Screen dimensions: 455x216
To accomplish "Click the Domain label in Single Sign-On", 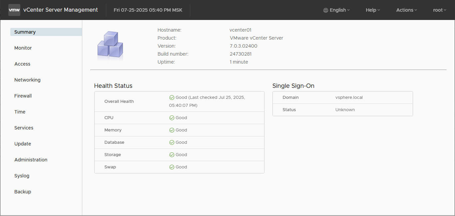I will coord(290,98).
